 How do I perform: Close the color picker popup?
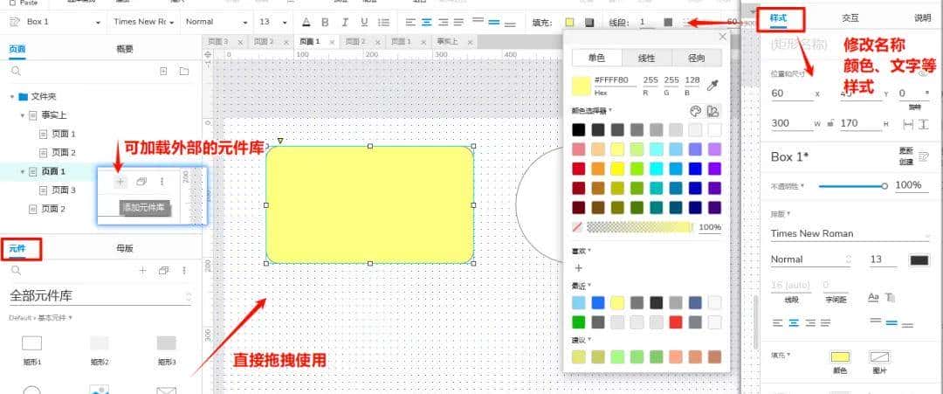click(722, 37)
